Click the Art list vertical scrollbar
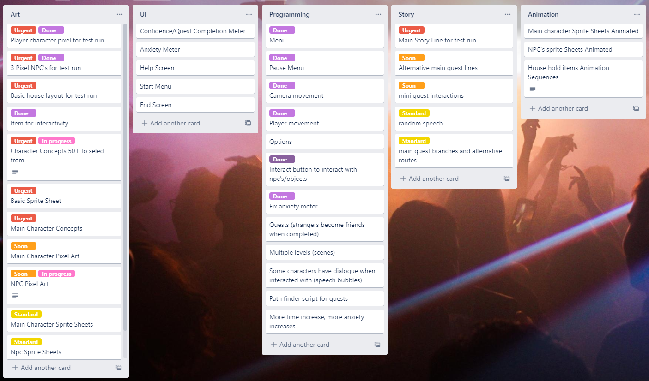 (x=125, y=175)
